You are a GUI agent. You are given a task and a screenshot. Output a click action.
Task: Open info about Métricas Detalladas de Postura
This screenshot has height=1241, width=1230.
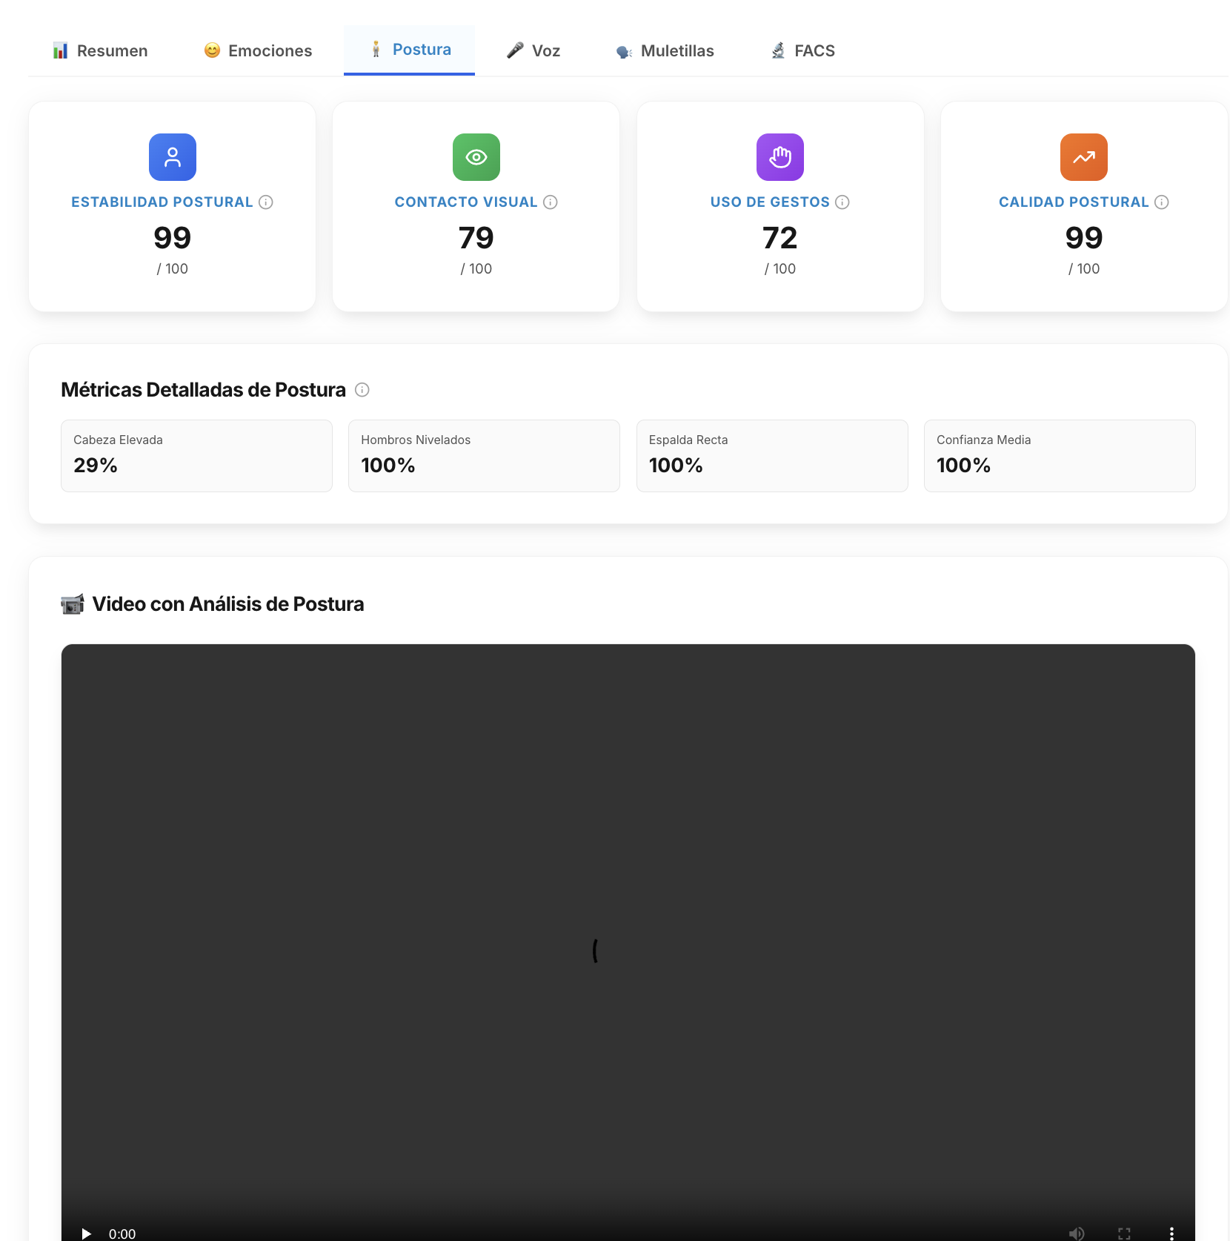click(x=362, y=390)
